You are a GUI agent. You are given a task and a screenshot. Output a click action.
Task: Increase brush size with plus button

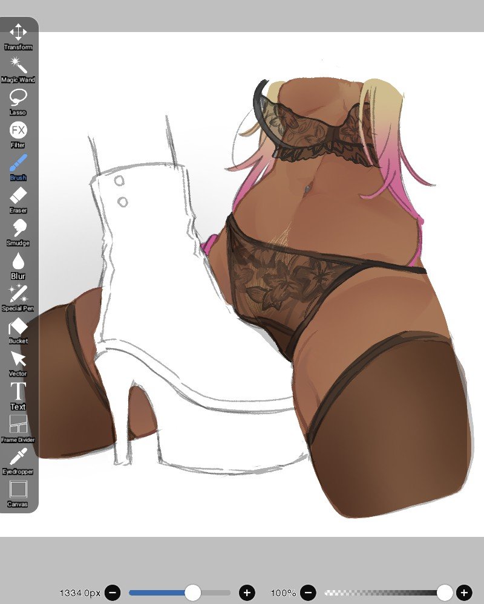(x=247, y=592)
